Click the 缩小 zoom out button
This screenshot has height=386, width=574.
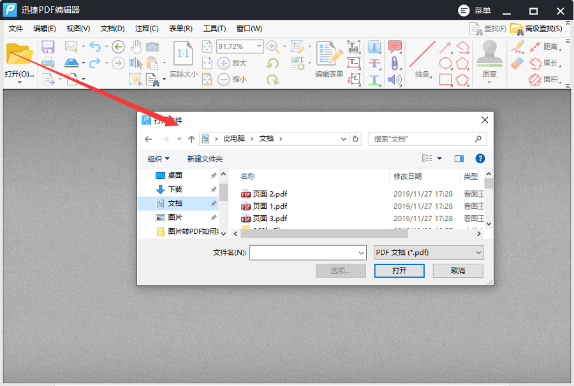click(232, 80)
